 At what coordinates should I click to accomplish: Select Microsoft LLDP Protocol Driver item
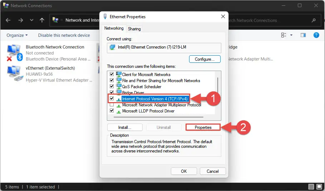tap(148, 111)
